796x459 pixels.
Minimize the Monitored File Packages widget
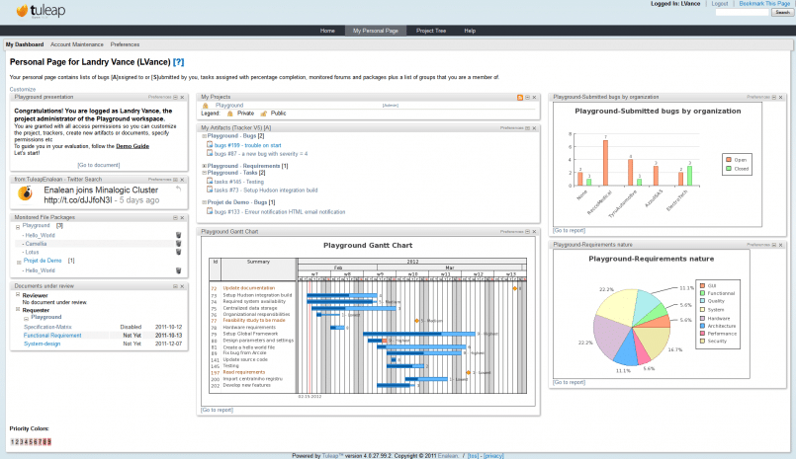point(176,218)
